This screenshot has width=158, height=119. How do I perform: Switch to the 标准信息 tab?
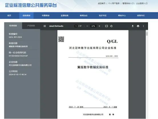(13, 26)
